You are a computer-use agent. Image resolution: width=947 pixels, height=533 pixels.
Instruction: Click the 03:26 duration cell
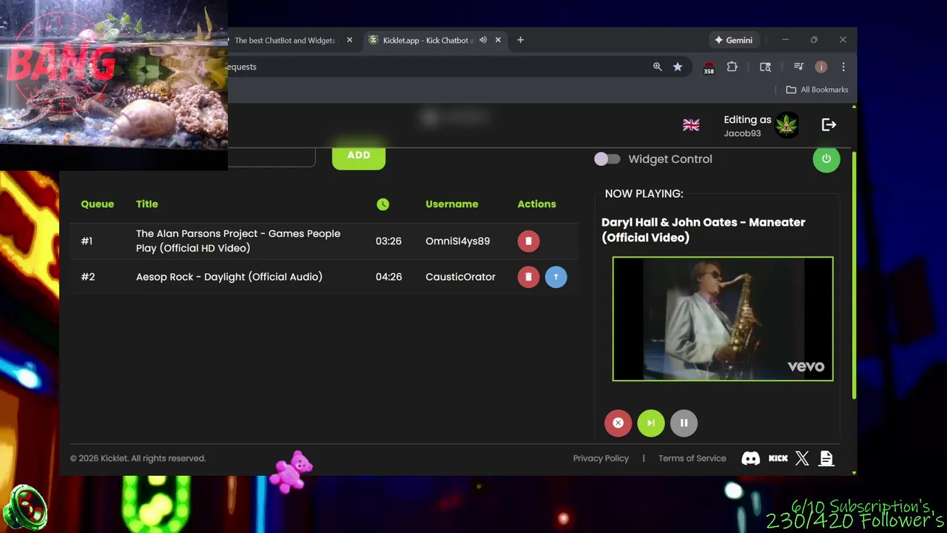388,241
